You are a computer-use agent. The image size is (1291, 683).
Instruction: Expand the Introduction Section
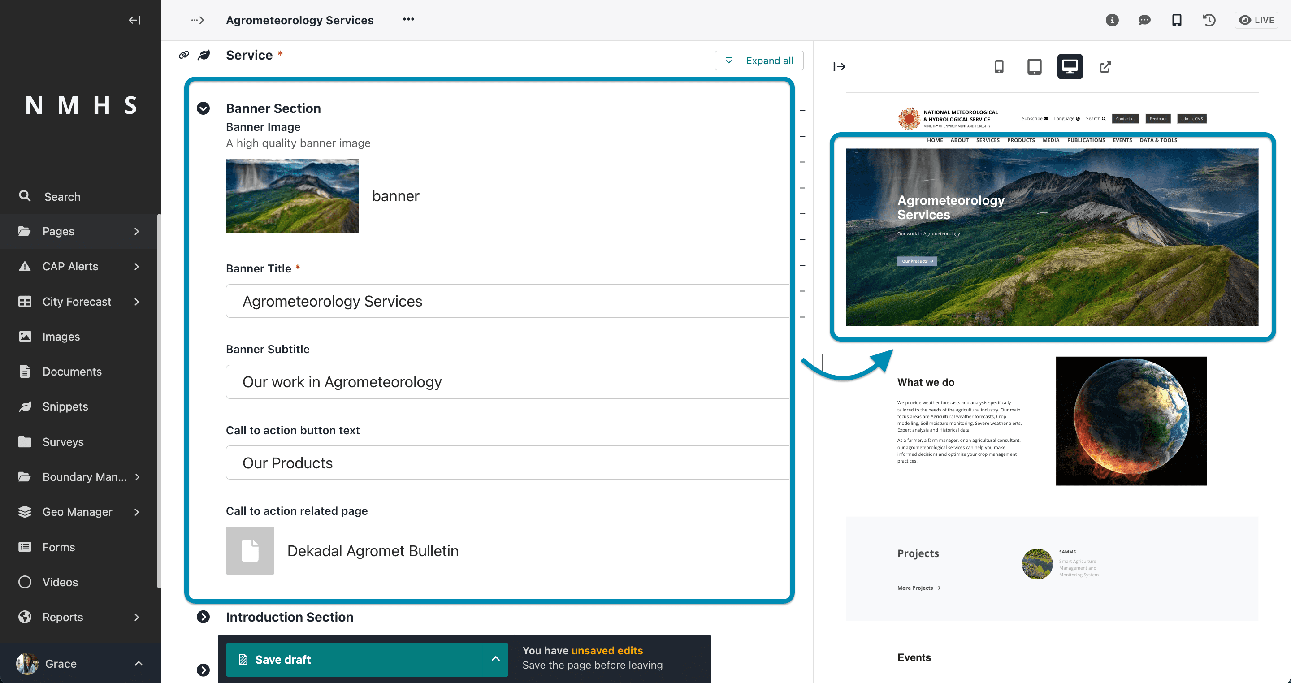(203, 617)
